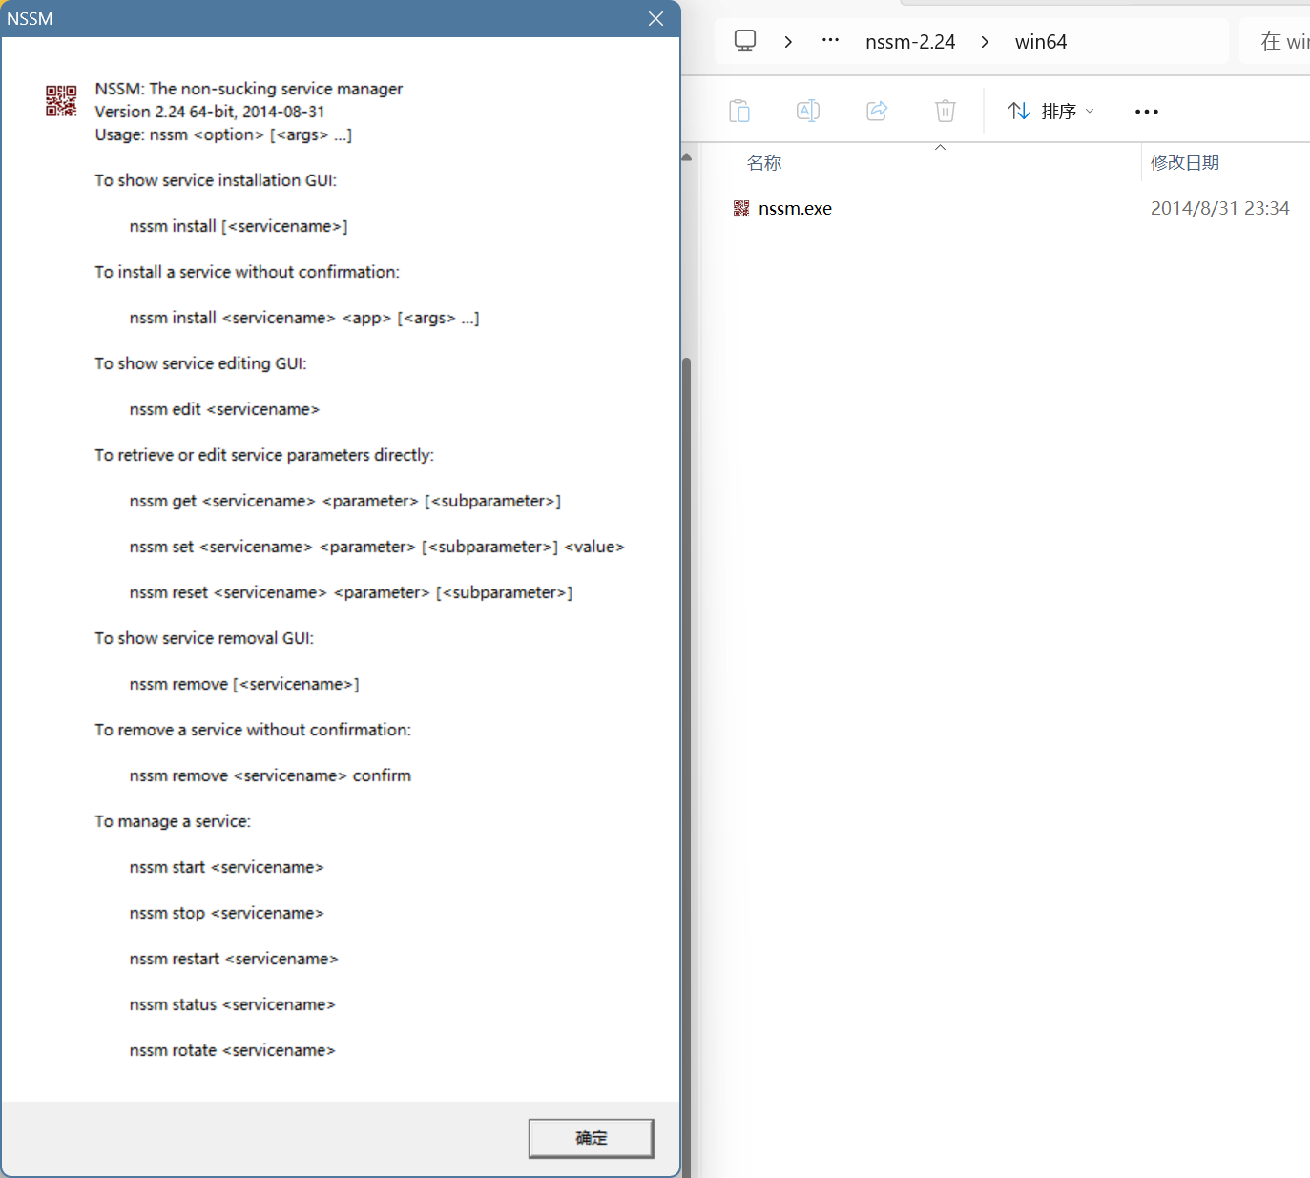Click 'nssm install <servicename> <app>' command line
This screenshot has height=1178, width=1310.
[304, 318]
